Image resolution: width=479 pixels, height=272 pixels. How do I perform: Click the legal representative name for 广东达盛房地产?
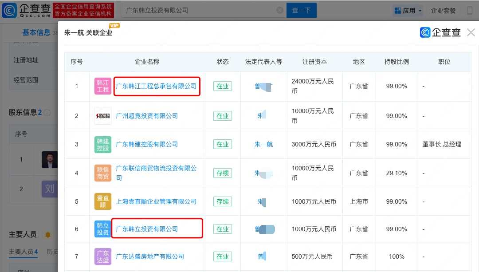click(262, 256)
